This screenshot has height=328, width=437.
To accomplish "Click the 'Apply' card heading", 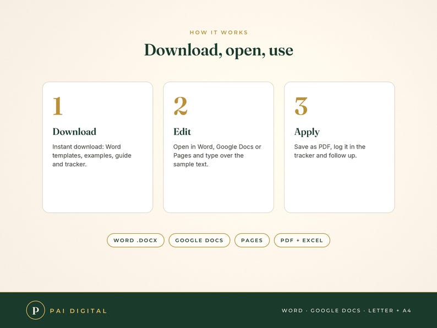I will tap(307, 132).
